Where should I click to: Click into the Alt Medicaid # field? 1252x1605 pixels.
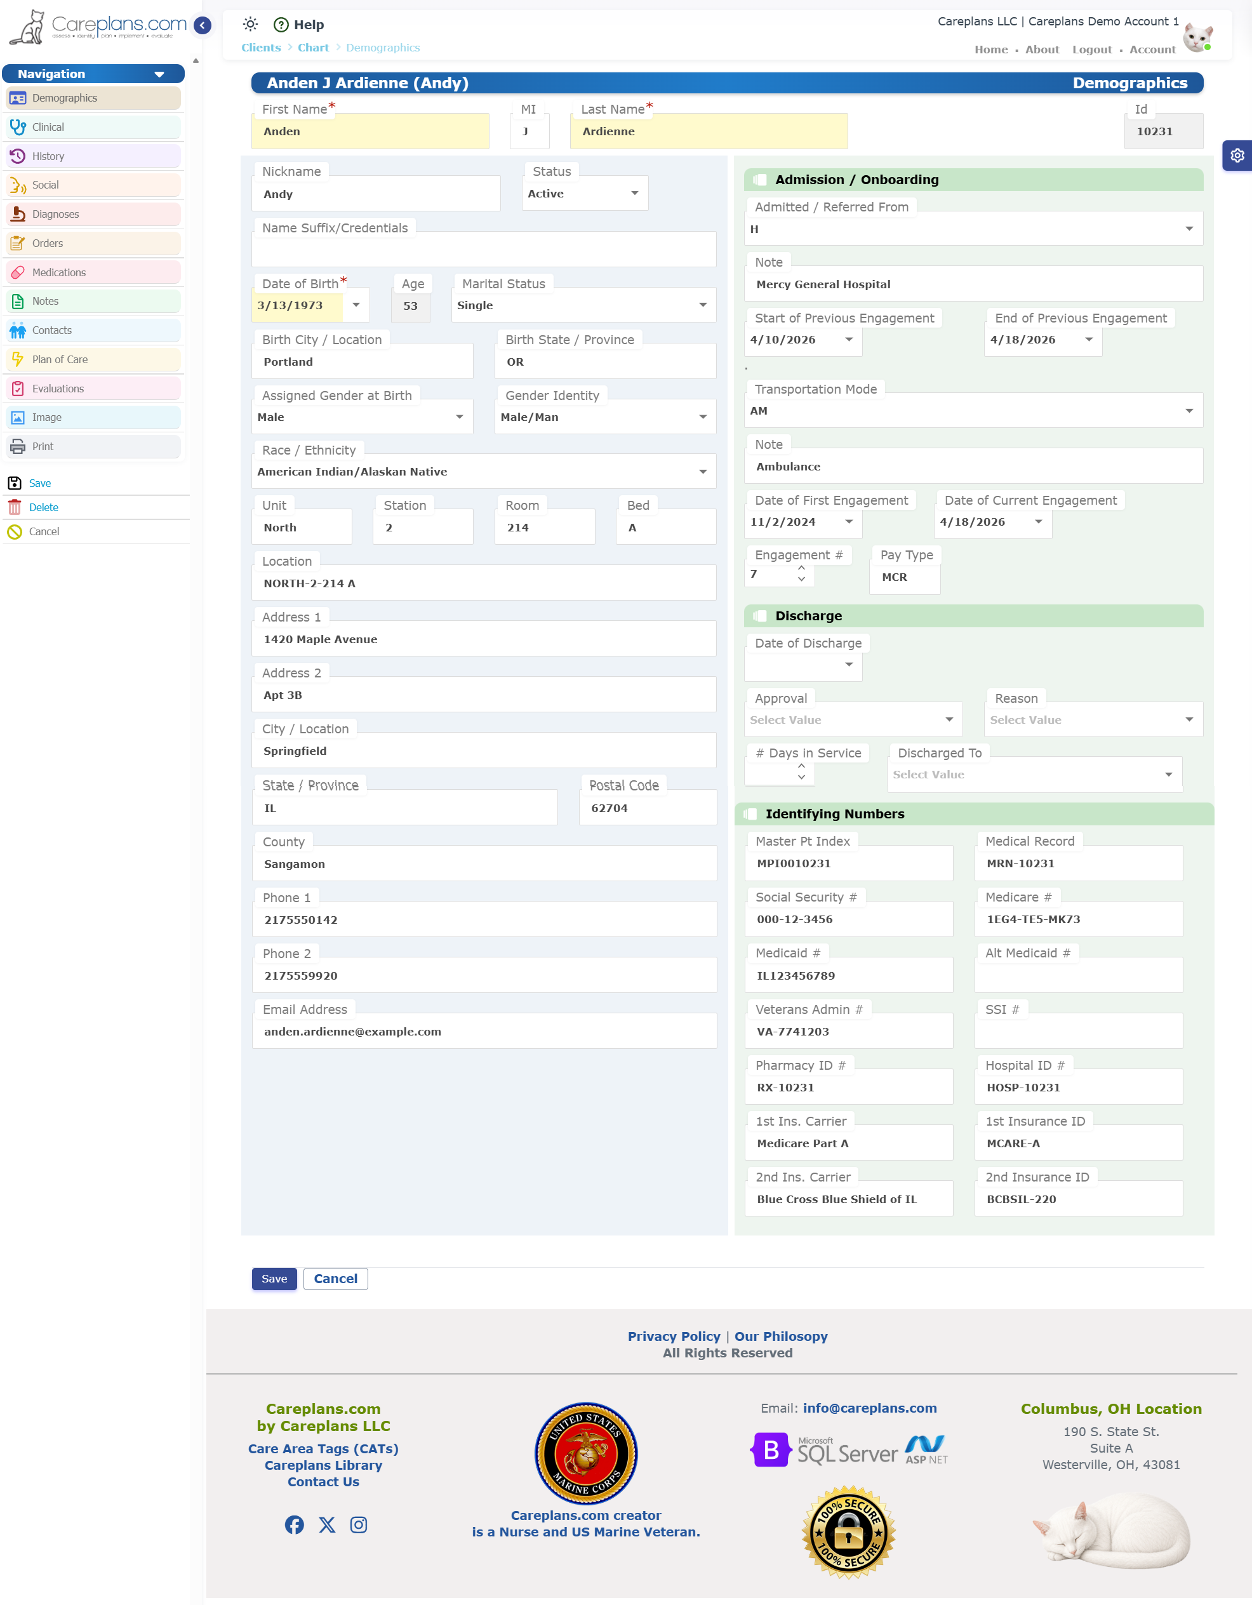1079,975
